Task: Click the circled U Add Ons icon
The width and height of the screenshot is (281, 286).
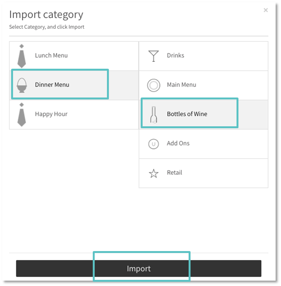Action: [x=153, y=144]
